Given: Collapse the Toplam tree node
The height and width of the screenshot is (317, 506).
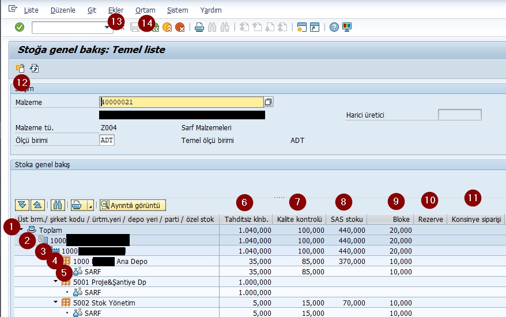Looking at the screenshot, I should (x=20, y=229).
